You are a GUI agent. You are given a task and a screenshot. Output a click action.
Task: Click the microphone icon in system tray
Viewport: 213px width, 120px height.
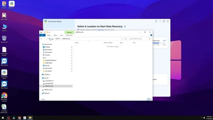204,118
